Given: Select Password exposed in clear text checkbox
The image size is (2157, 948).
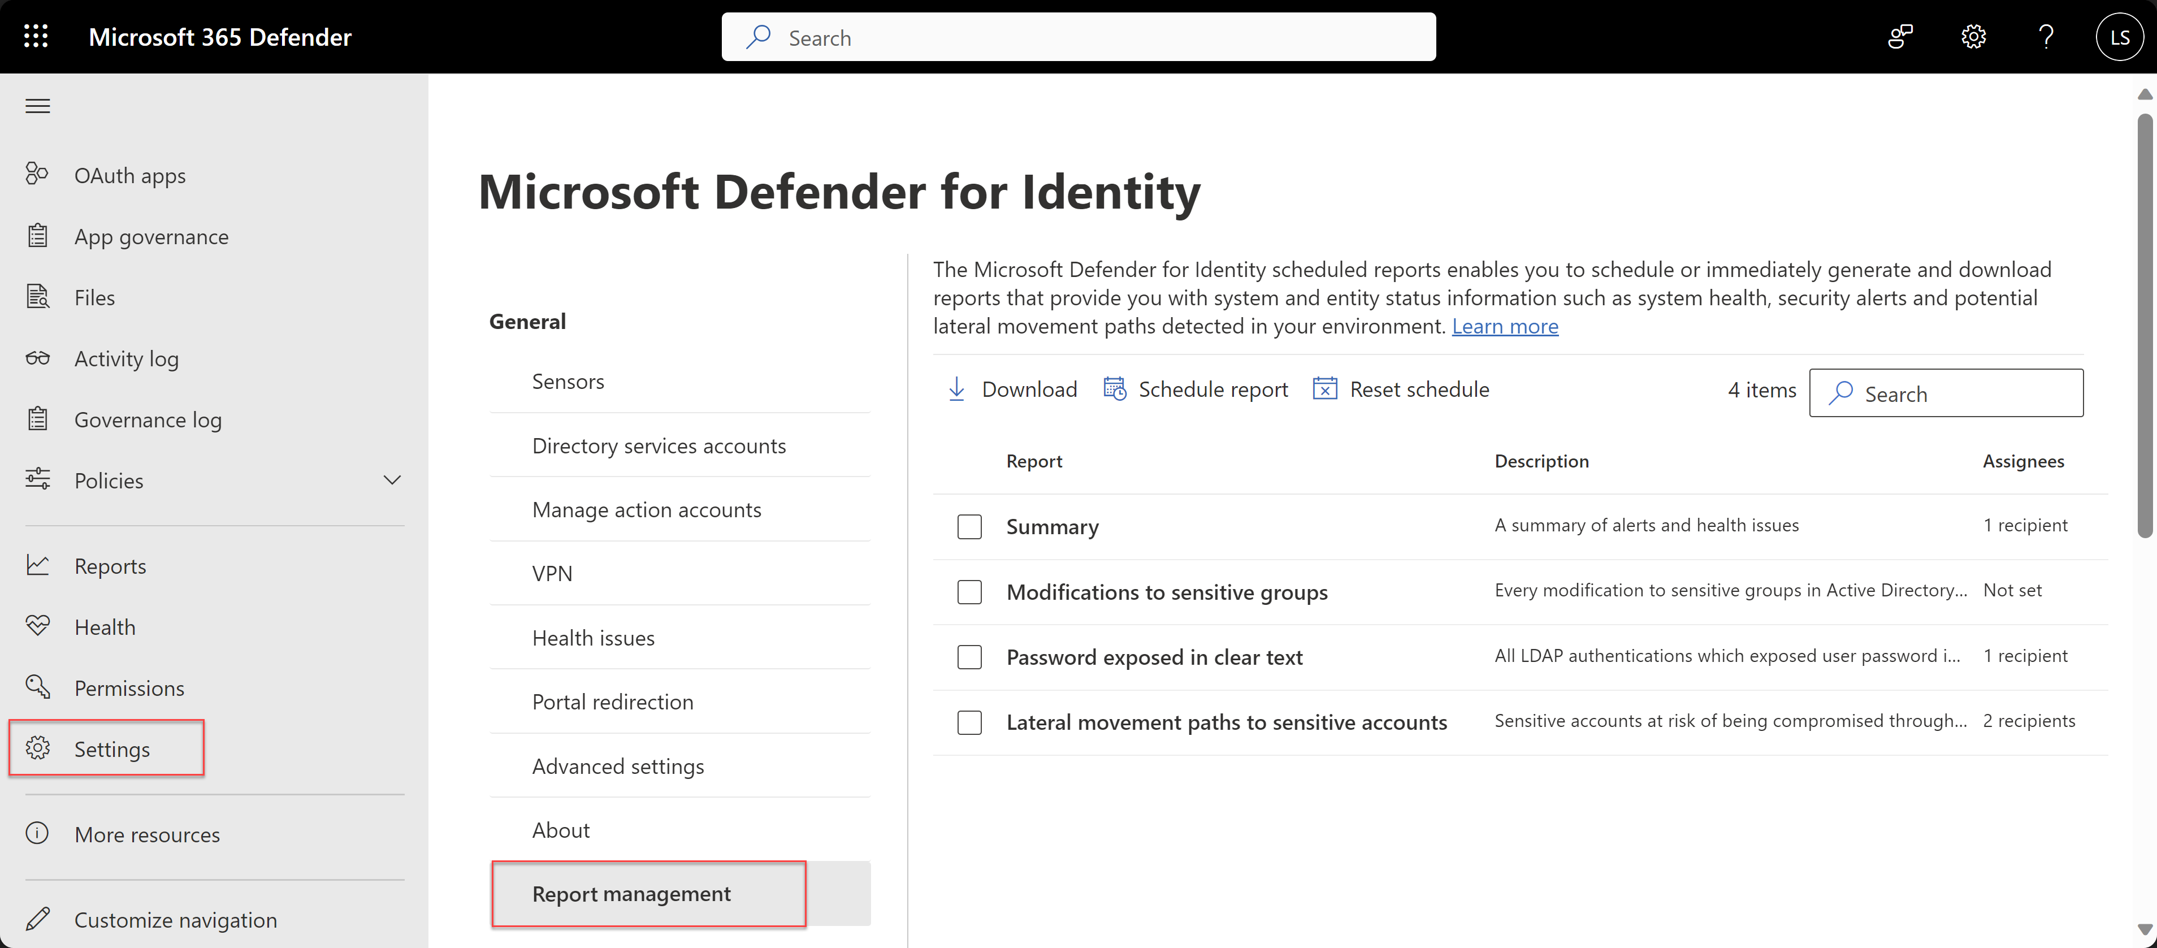Looking at the screenshot, I should pos(969,657).
